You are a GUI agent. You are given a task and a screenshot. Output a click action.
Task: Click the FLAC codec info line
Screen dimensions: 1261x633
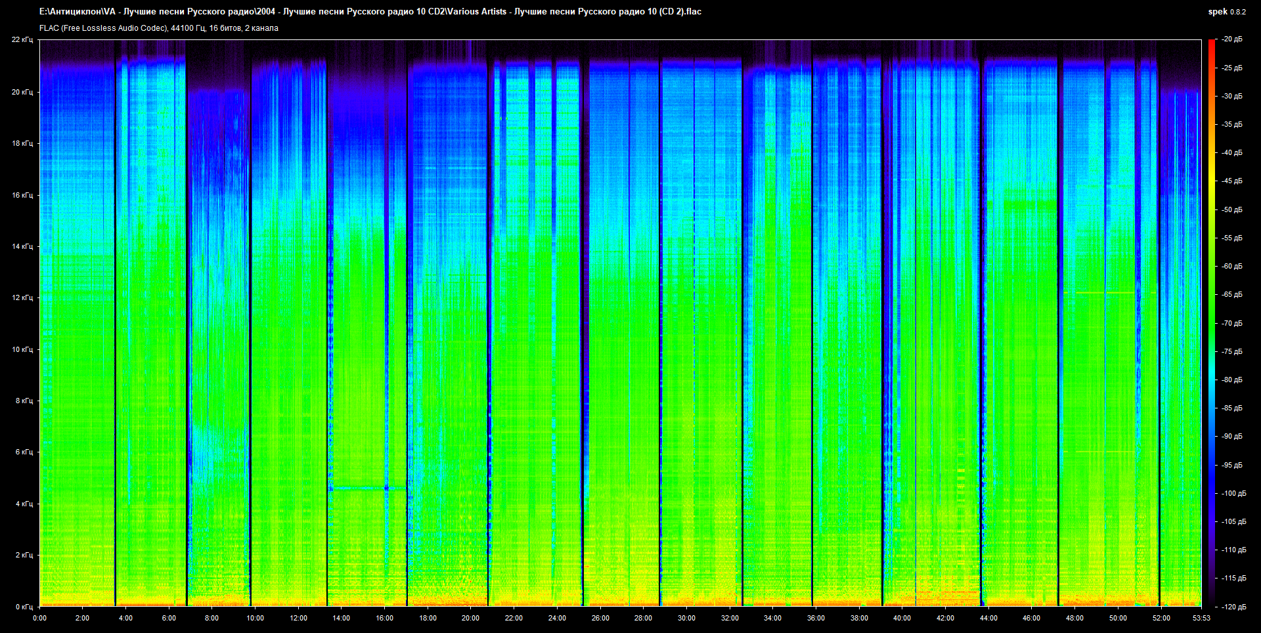pos(158,28)
